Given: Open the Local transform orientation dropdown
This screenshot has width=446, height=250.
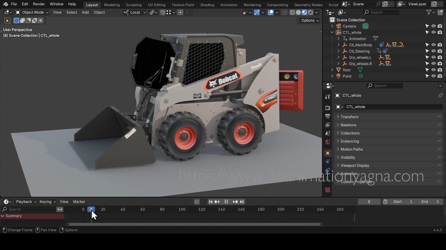Looking at the screenshot, I should (135, 12).
